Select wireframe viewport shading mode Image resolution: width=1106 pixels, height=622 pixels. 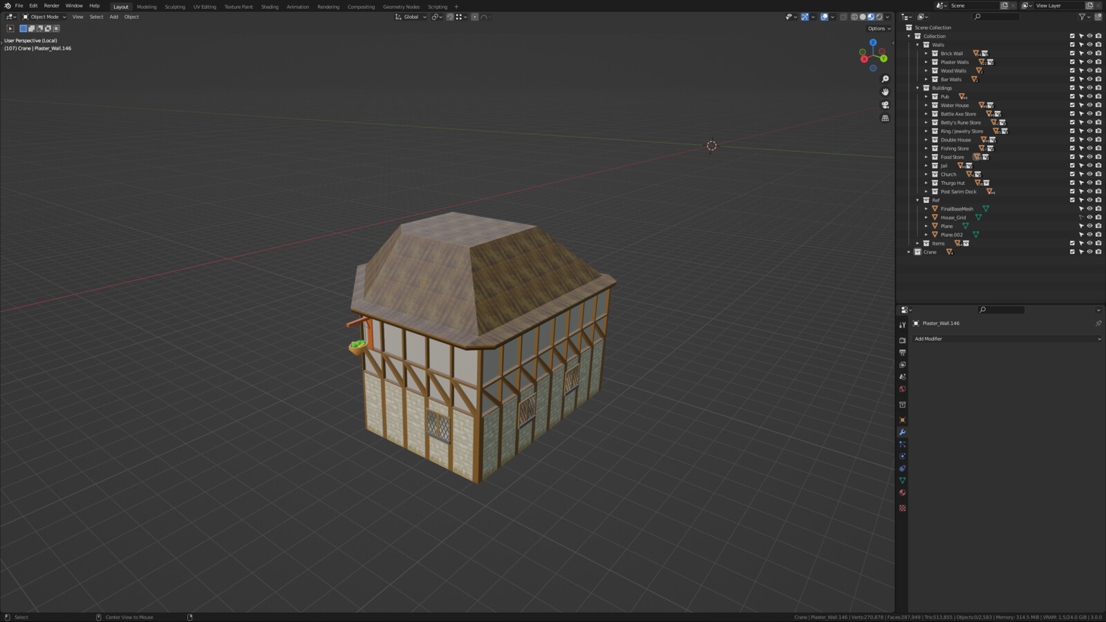854,17
